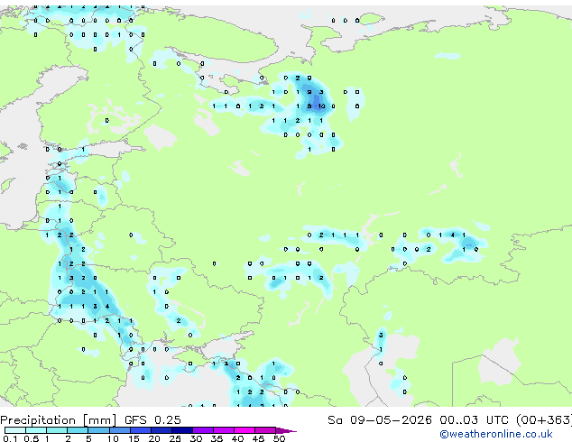Select the 1–2 mm legend color
Screen dimensions: 572x442
pyautogui.click(x=57, y=430)
